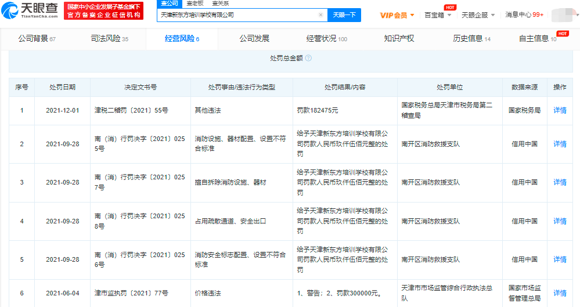This screenshot has height=307, width=580.
Task: Click the 2021-12-01 date cell
Action: coord(63,110)
